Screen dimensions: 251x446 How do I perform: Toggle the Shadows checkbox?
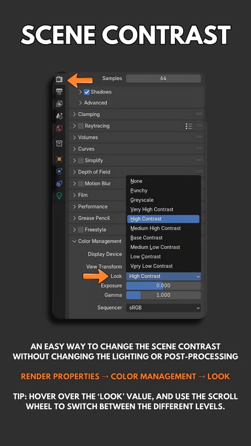(87, 92)
